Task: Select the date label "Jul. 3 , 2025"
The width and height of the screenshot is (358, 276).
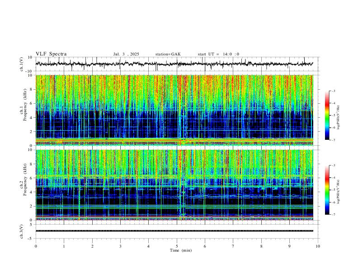Action: [x=126, y=54]
